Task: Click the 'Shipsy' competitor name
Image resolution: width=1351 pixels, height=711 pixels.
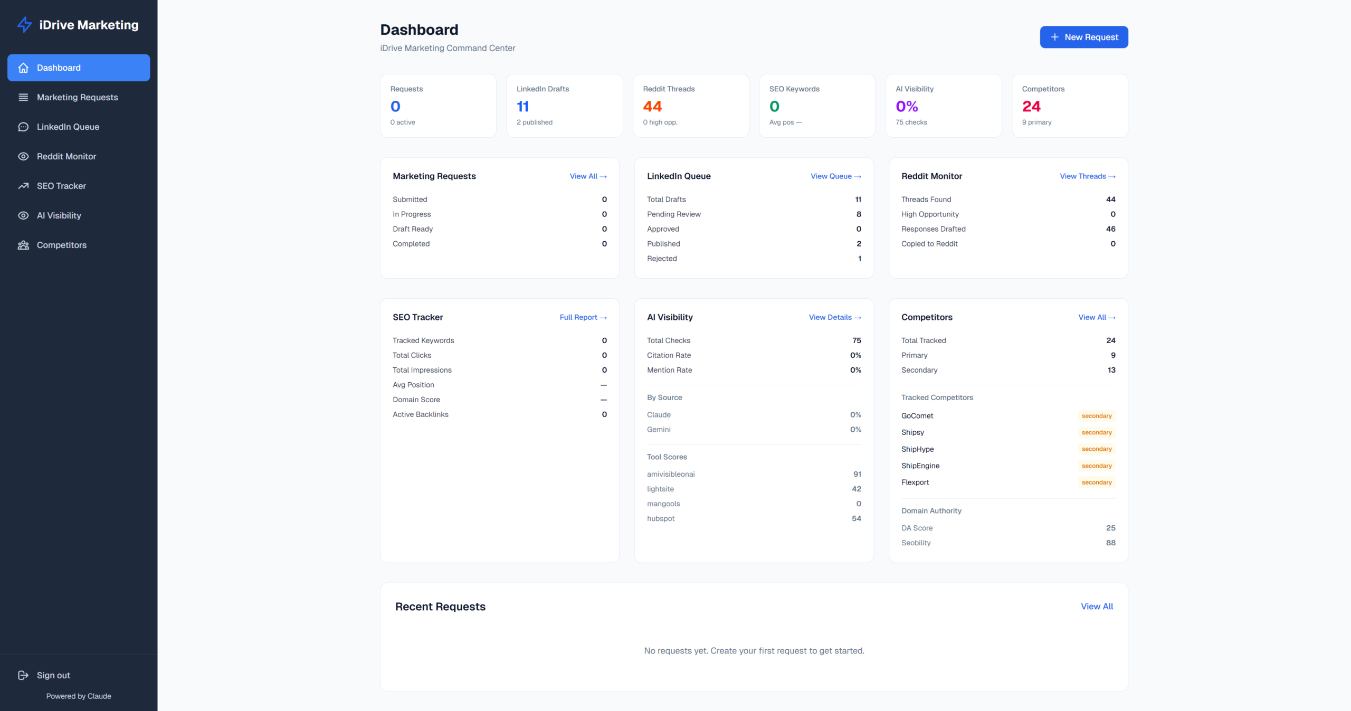Action: coord(912,432)
